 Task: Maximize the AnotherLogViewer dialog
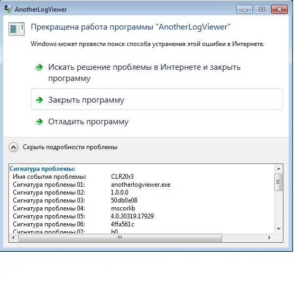coord(262,10)
